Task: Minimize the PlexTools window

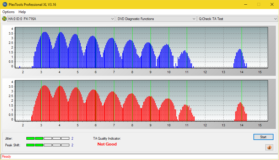Action: coord(246,4)
